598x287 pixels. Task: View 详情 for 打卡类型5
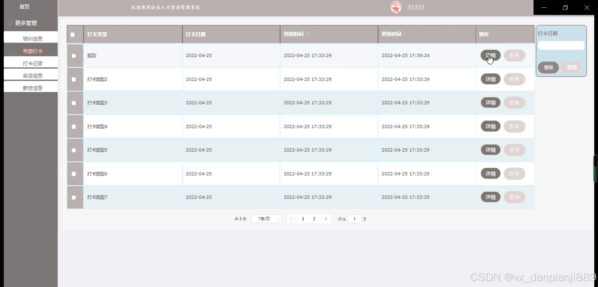click(x=491, y=150)
